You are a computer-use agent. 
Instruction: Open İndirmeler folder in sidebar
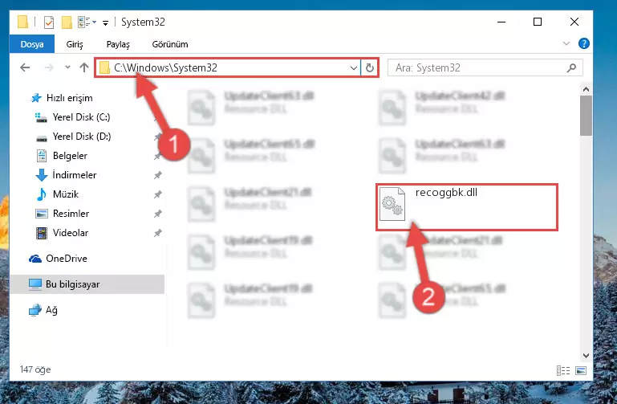click(x=66, y=175)
